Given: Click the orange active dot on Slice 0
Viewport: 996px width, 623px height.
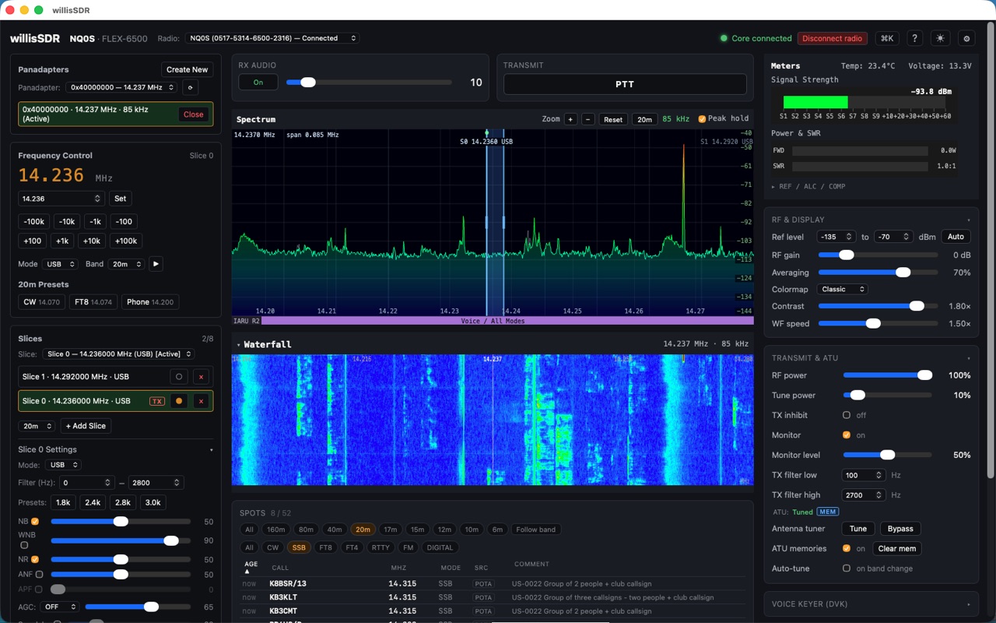Looking at the screenshot, I should click(179, 401).
